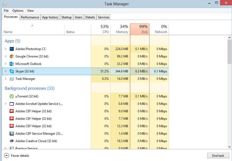Switch to the Details tab
Viewport: 232px width, 161px height.
90,17
